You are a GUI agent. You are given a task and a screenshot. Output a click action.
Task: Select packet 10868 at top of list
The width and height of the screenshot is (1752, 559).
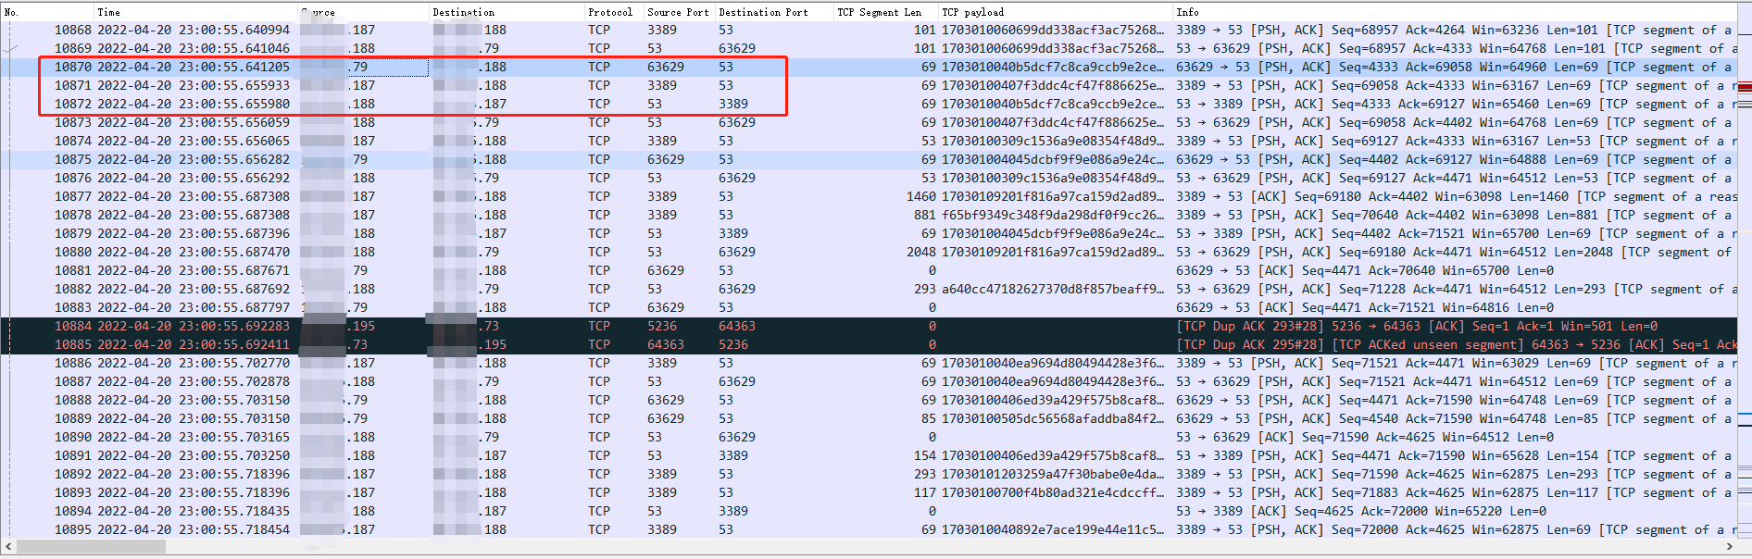click(73, 30)
